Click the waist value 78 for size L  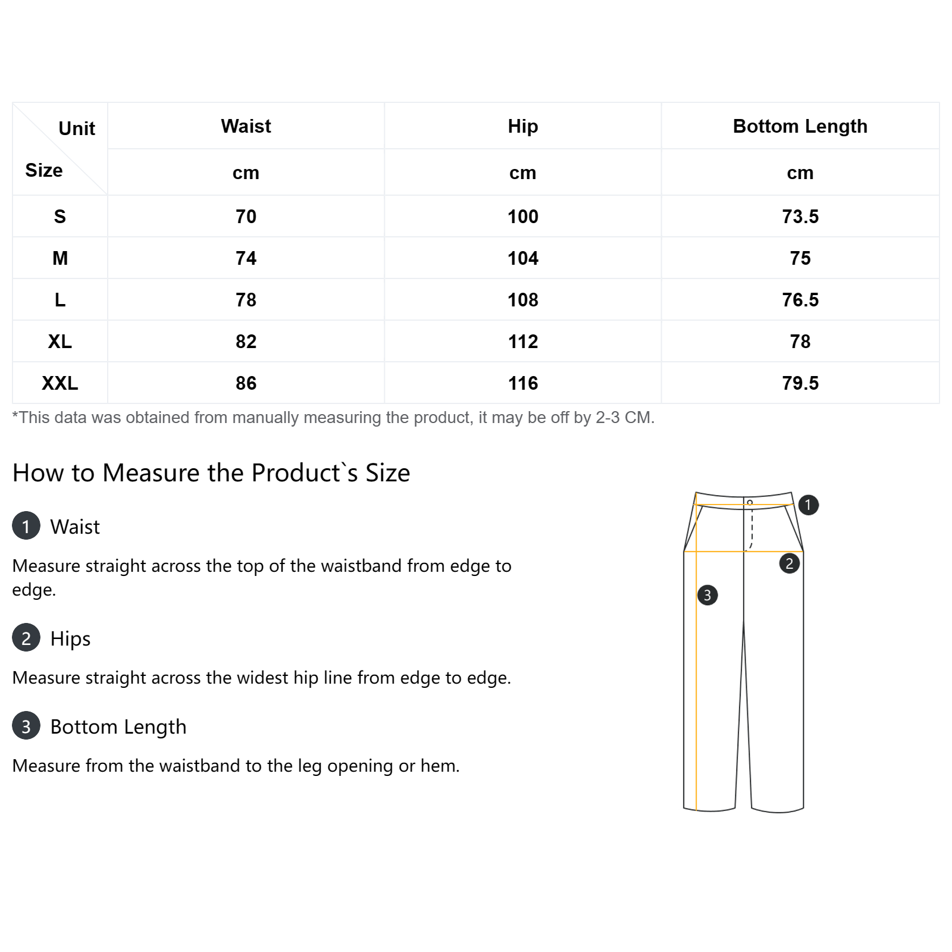coord(246,300)
